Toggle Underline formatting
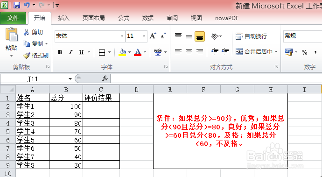 point(82,52)
